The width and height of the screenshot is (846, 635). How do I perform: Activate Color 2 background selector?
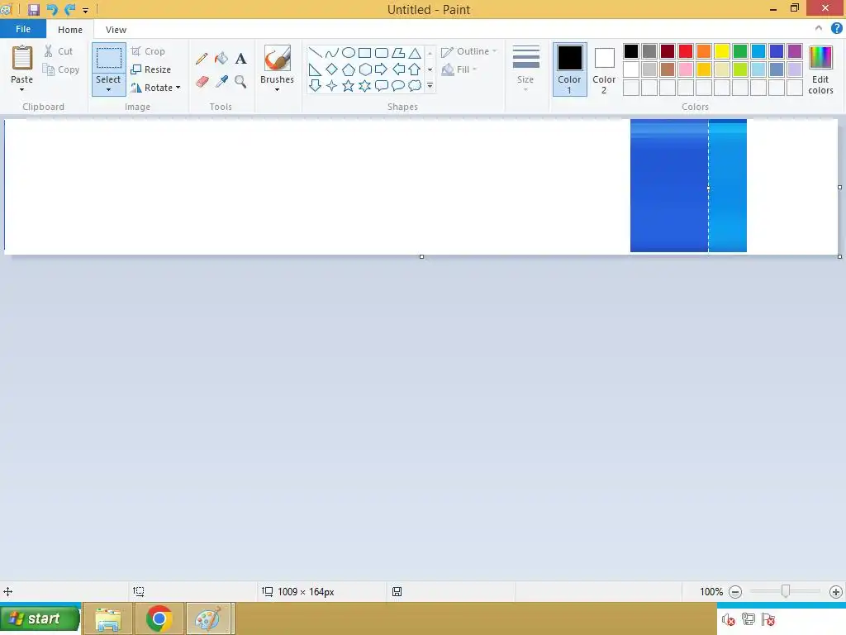(604, 69)
